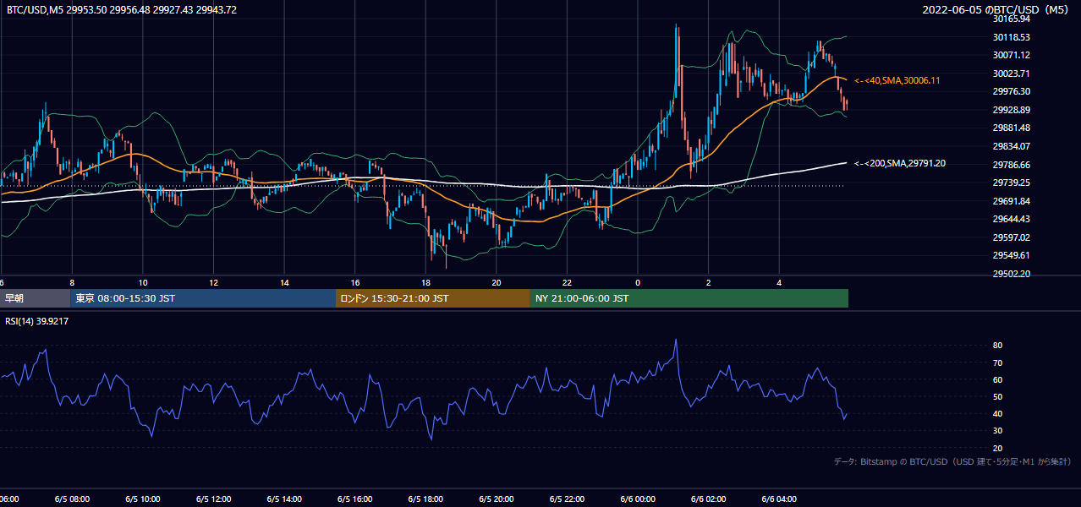The width and height of the screenshot is (1081, 507).
Task: Click price axis value 30023.71
Action: [1011, 74]
